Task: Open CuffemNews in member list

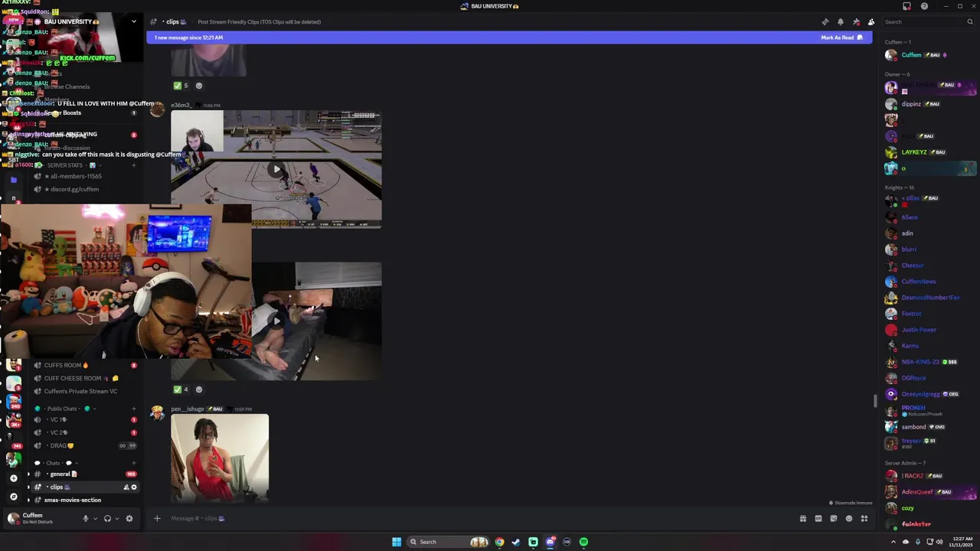Action: [929, 282]
